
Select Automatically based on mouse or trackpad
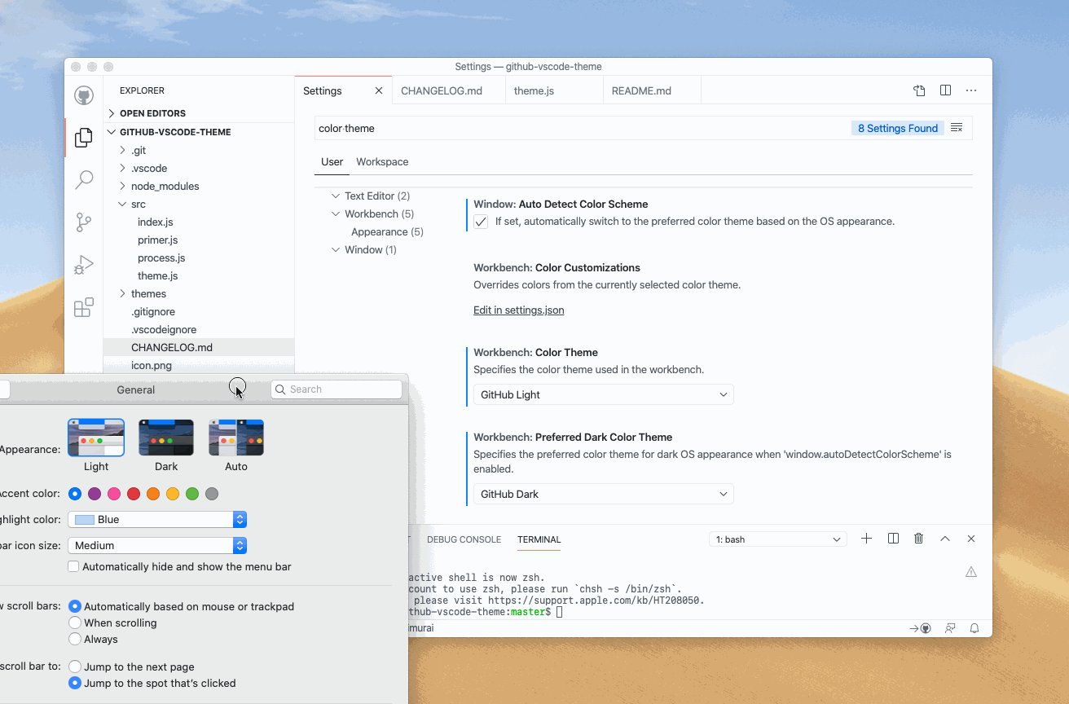coord(75,606)
